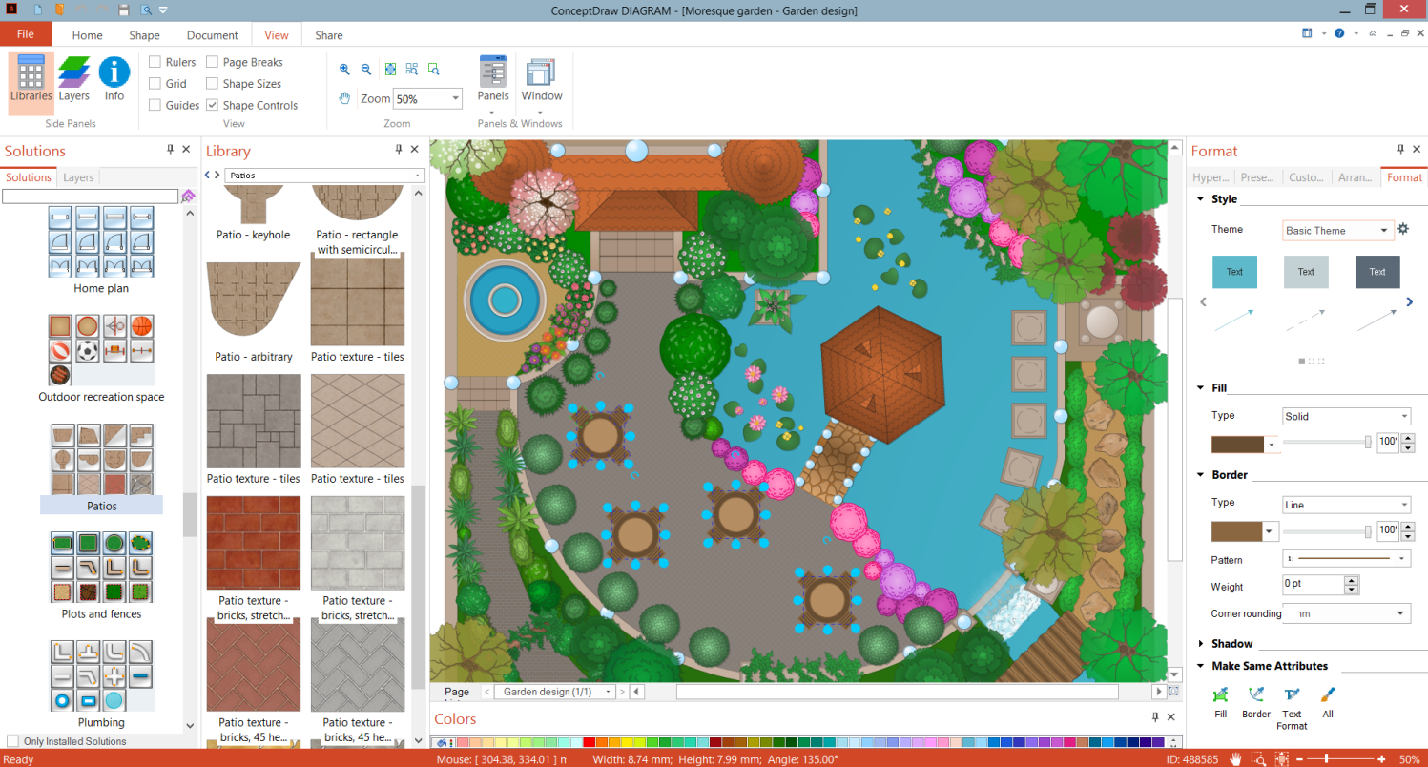This screenshot has height=767, width=1428.
Task: Click the Info panel icon
Action: (x=114, y=79)
